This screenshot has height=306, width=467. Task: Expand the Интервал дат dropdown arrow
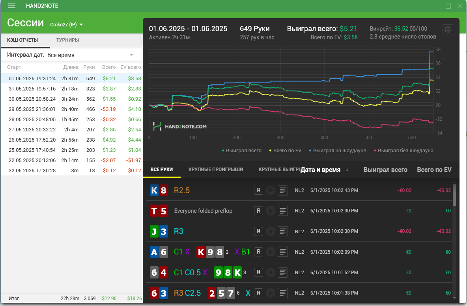[131, 55]
